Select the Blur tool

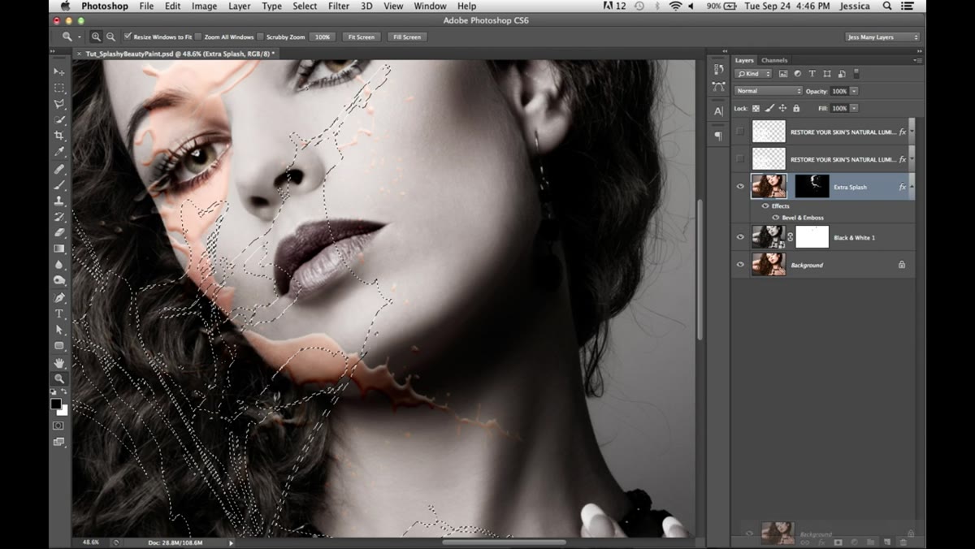click(x=59, y=265)
